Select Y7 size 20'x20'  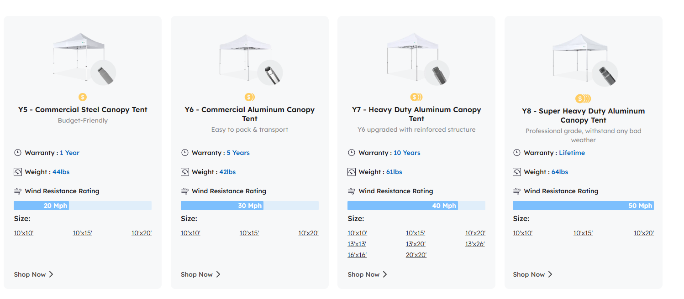pos(416,255)
